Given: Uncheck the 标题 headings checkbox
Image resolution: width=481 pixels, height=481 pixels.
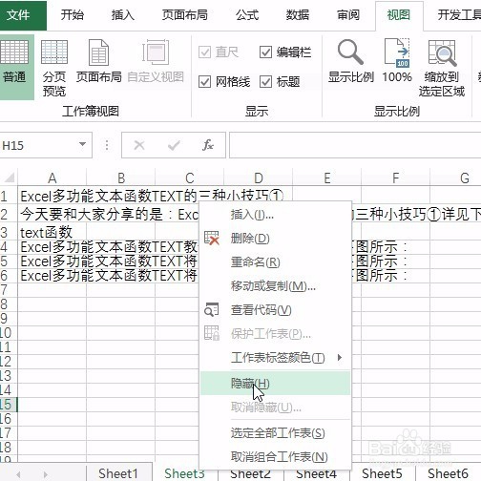Looking at the screenshot, I should tap(265, 82).
